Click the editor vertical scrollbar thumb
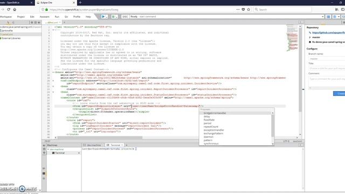 point(300,70)
